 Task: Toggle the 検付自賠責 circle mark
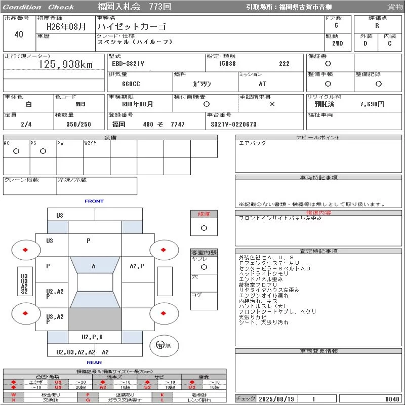tap(207, 104)
